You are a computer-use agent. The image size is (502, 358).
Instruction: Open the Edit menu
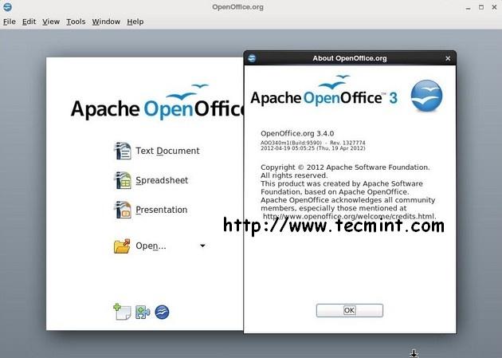tap(29, 22)
